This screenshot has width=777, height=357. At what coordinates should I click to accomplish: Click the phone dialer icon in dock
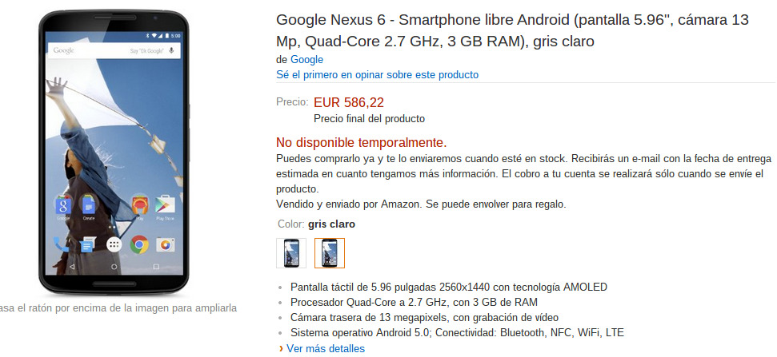tap(62, 244)
